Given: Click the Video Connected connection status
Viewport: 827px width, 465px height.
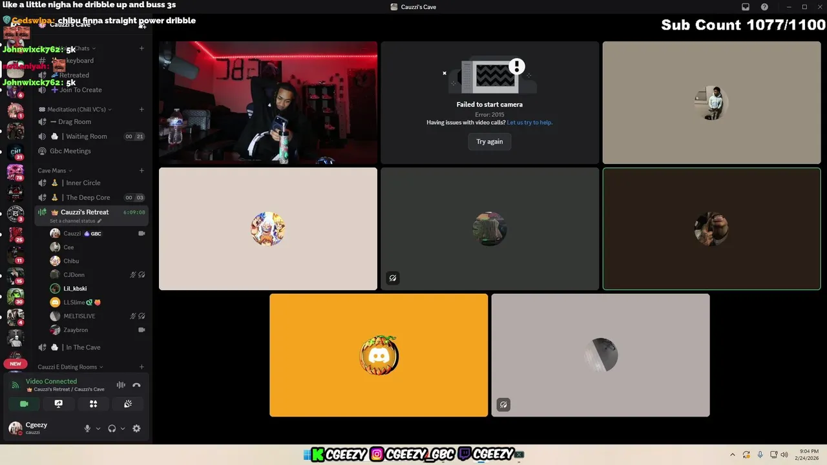Looking at the screenshot, I should [51, 381].
